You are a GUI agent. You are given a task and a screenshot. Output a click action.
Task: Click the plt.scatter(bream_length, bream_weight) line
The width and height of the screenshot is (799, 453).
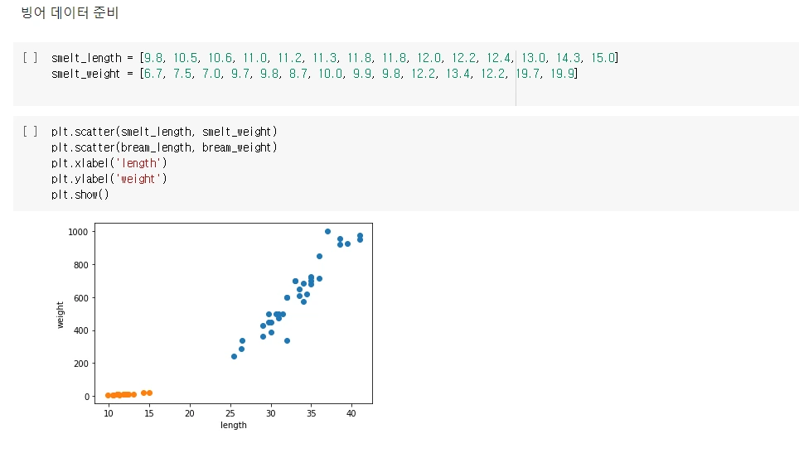click(x=164, y=147)
